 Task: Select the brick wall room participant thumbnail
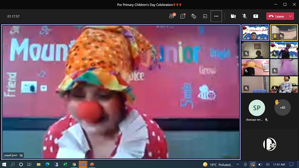tap(255, 50)
